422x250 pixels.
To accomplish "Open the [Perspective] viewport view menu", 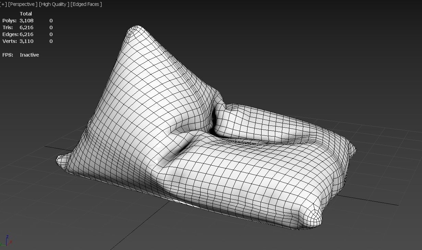I will [23, 4].
